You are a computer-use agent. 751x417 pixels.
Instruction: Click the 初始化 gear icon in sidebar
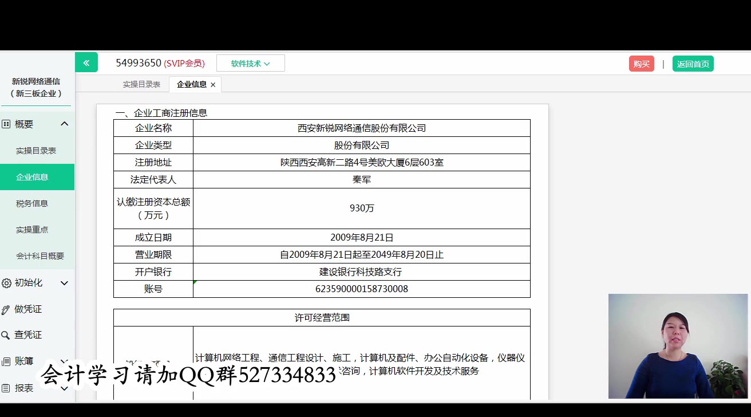[6, 282]
